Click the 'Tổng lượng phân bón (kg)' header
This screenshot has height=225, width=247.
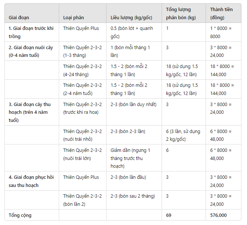(x=184, y=13)
